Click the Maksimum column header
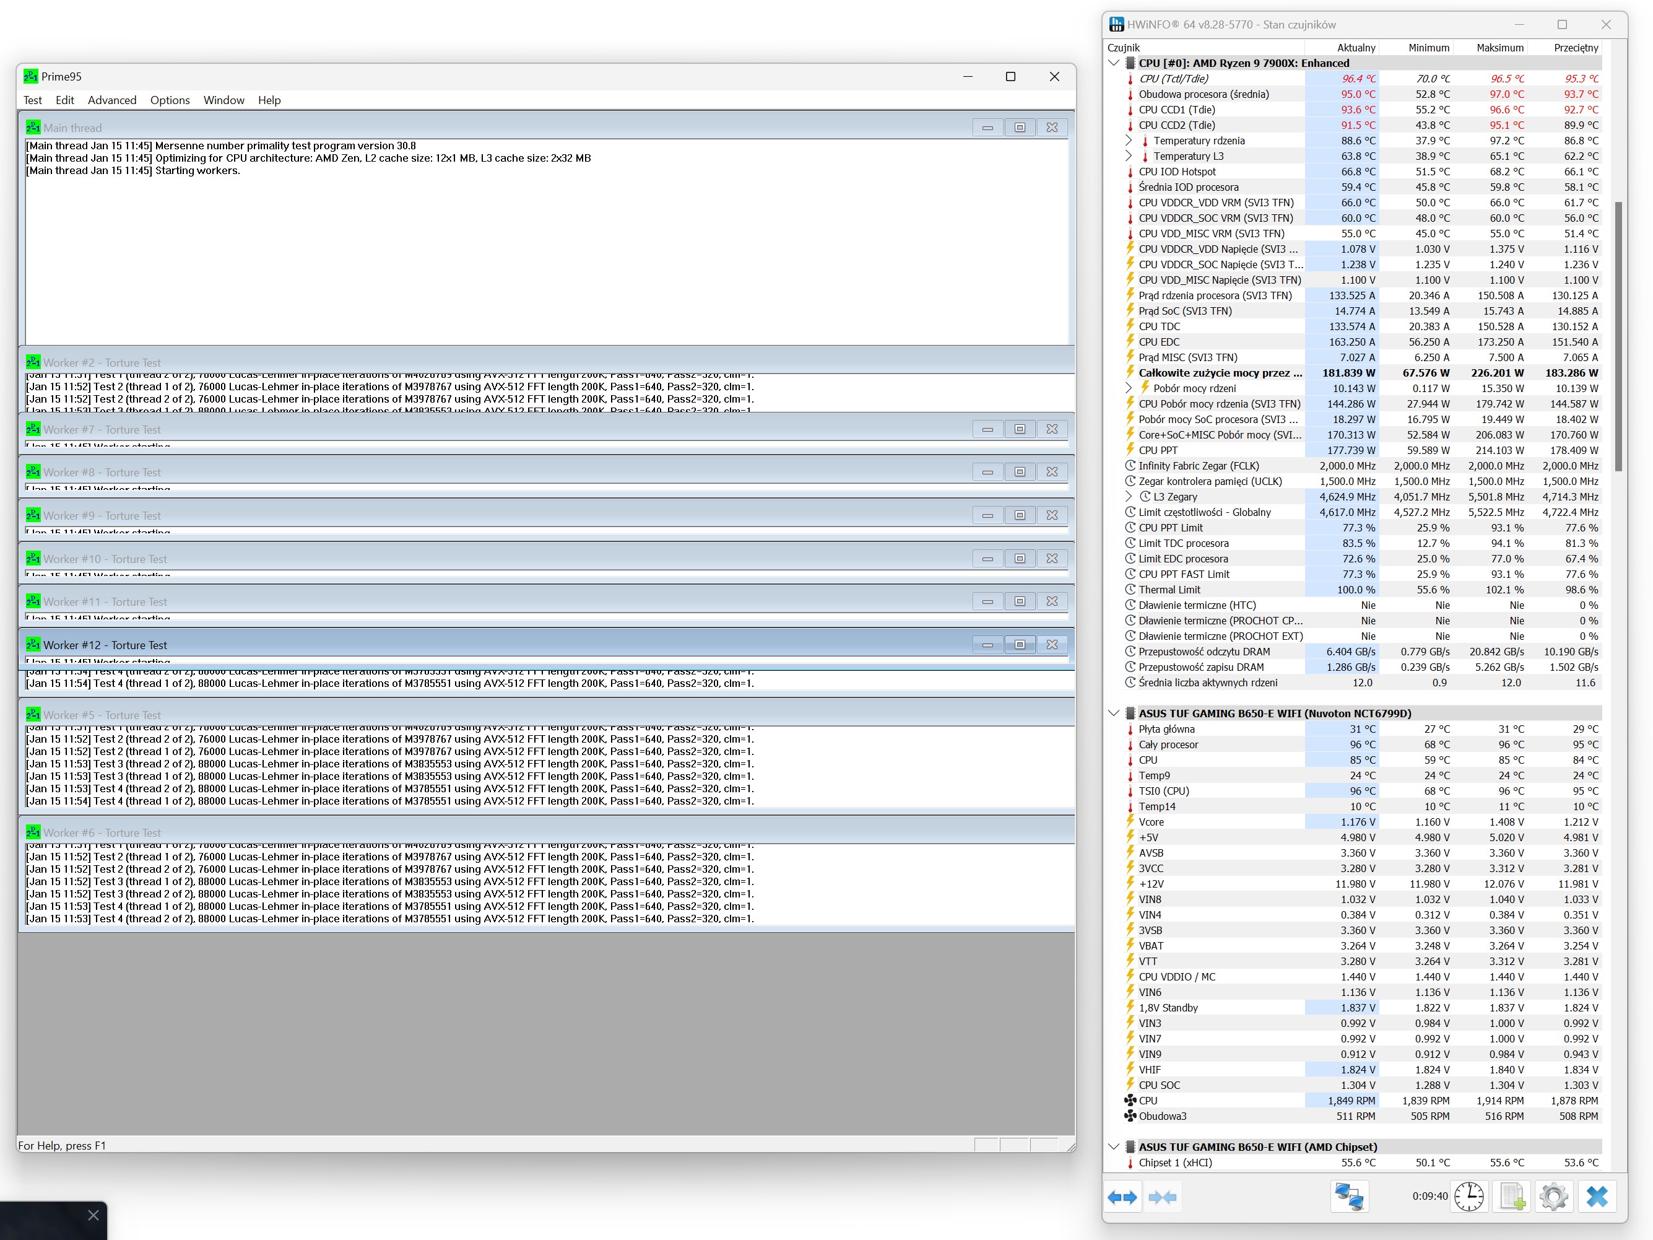1653x1240 pixels. coord(1499,48)
